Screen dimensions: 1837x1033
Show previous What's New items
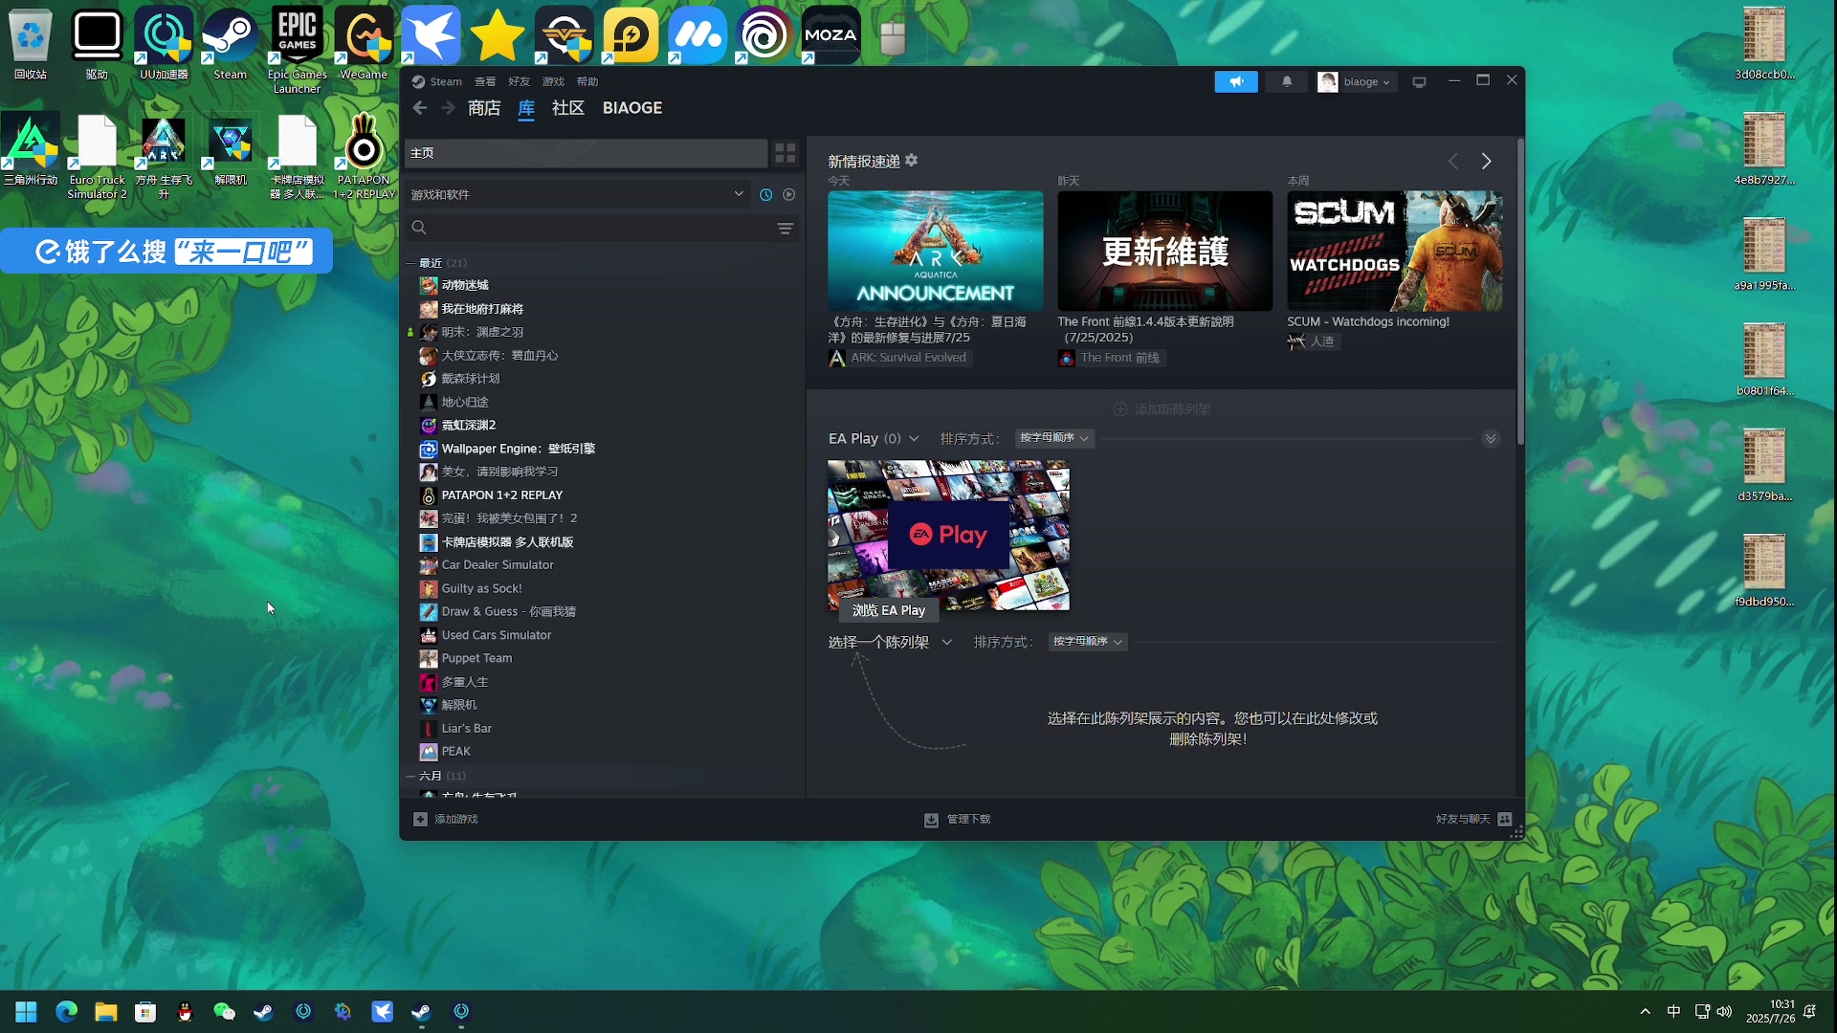click(1453, 161)
